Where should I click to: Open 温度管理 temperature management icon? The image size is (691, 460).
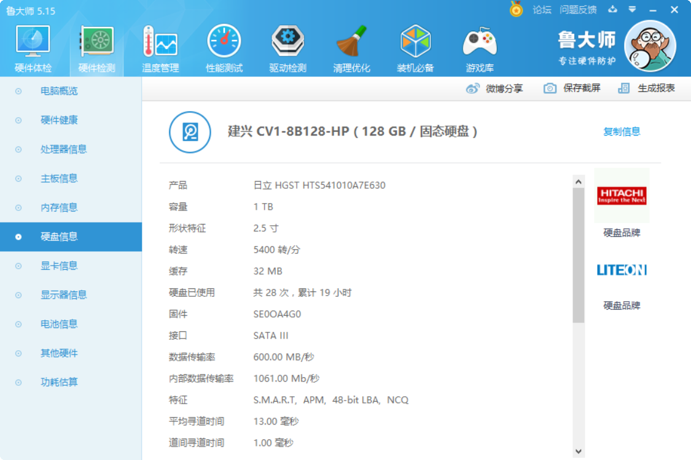tap(160, 48)
